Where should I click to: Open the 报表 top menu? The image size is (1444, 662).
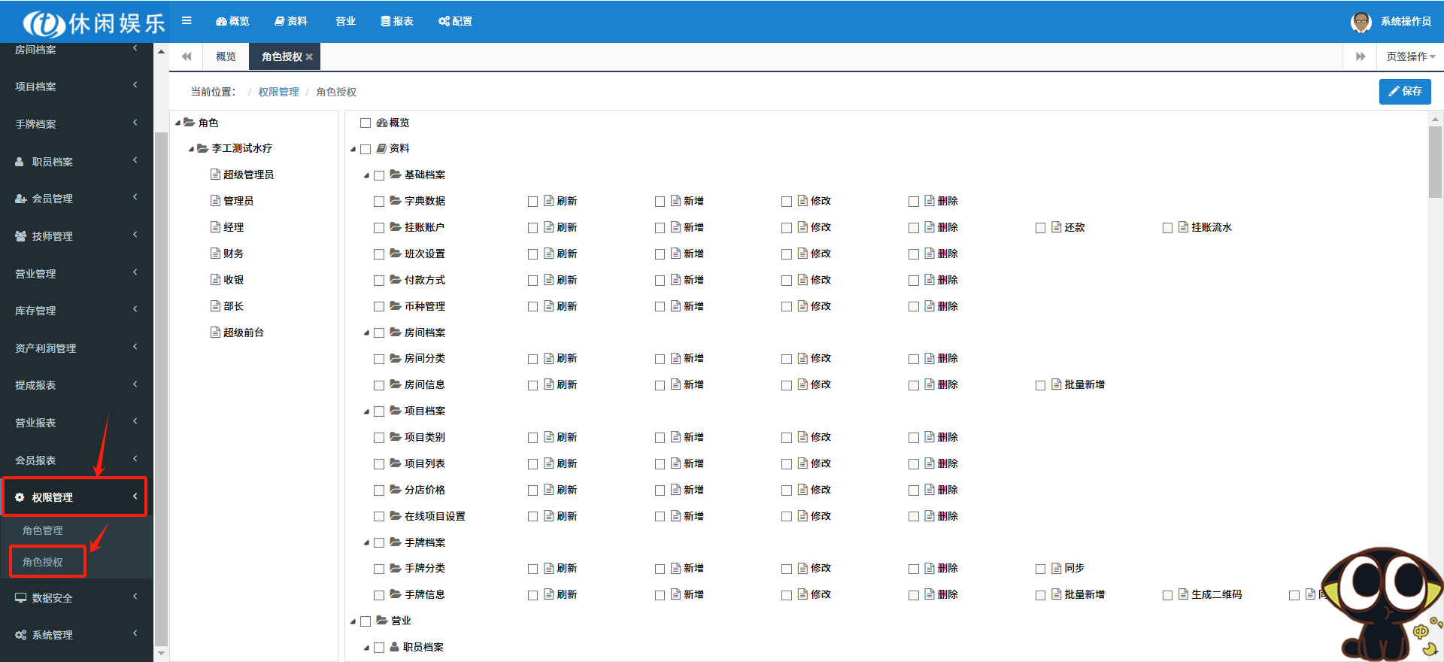pos(397,21)
